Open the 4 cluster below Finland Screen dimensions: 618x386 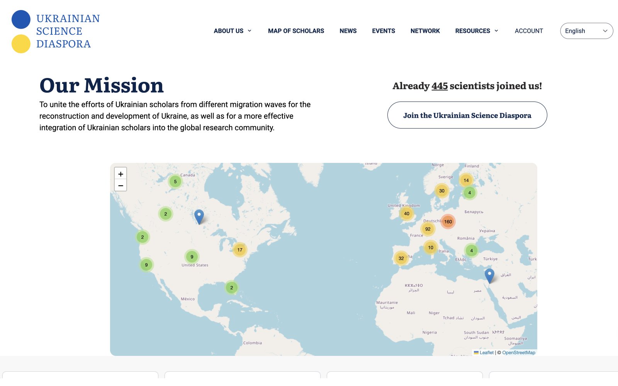[x=470, y=193]
